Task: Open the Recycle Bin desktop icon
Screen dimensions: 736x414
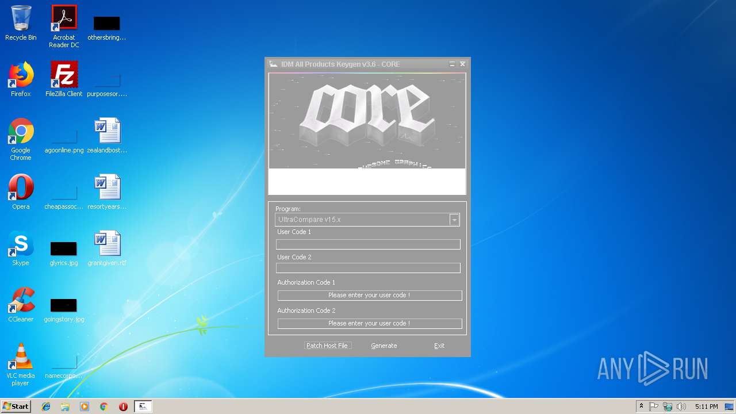Action: point(21,23)
